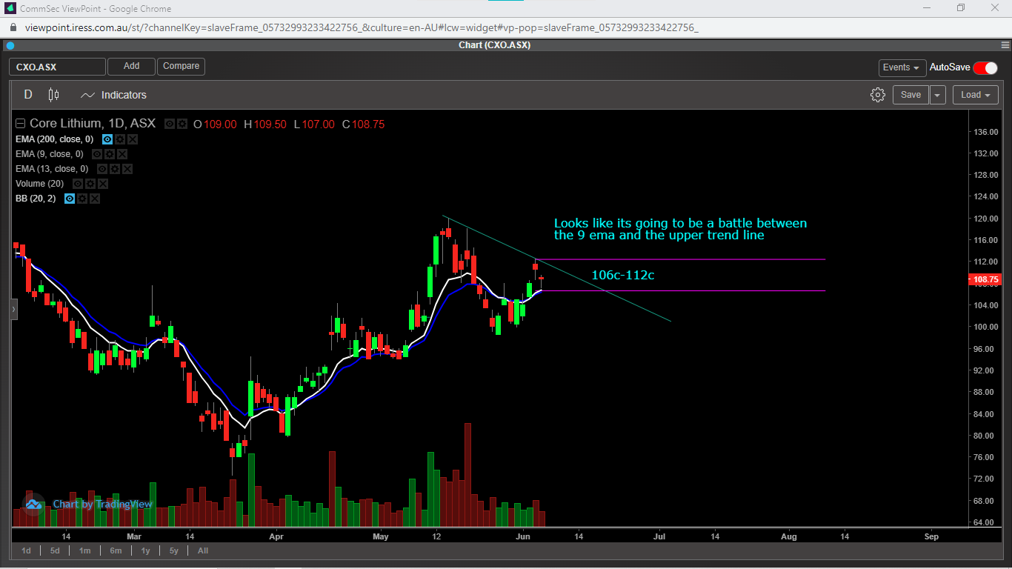The height and width of the screenshot is (569, 1012).
Task: View site information padlock in address bar
Action: coord(13,27)
